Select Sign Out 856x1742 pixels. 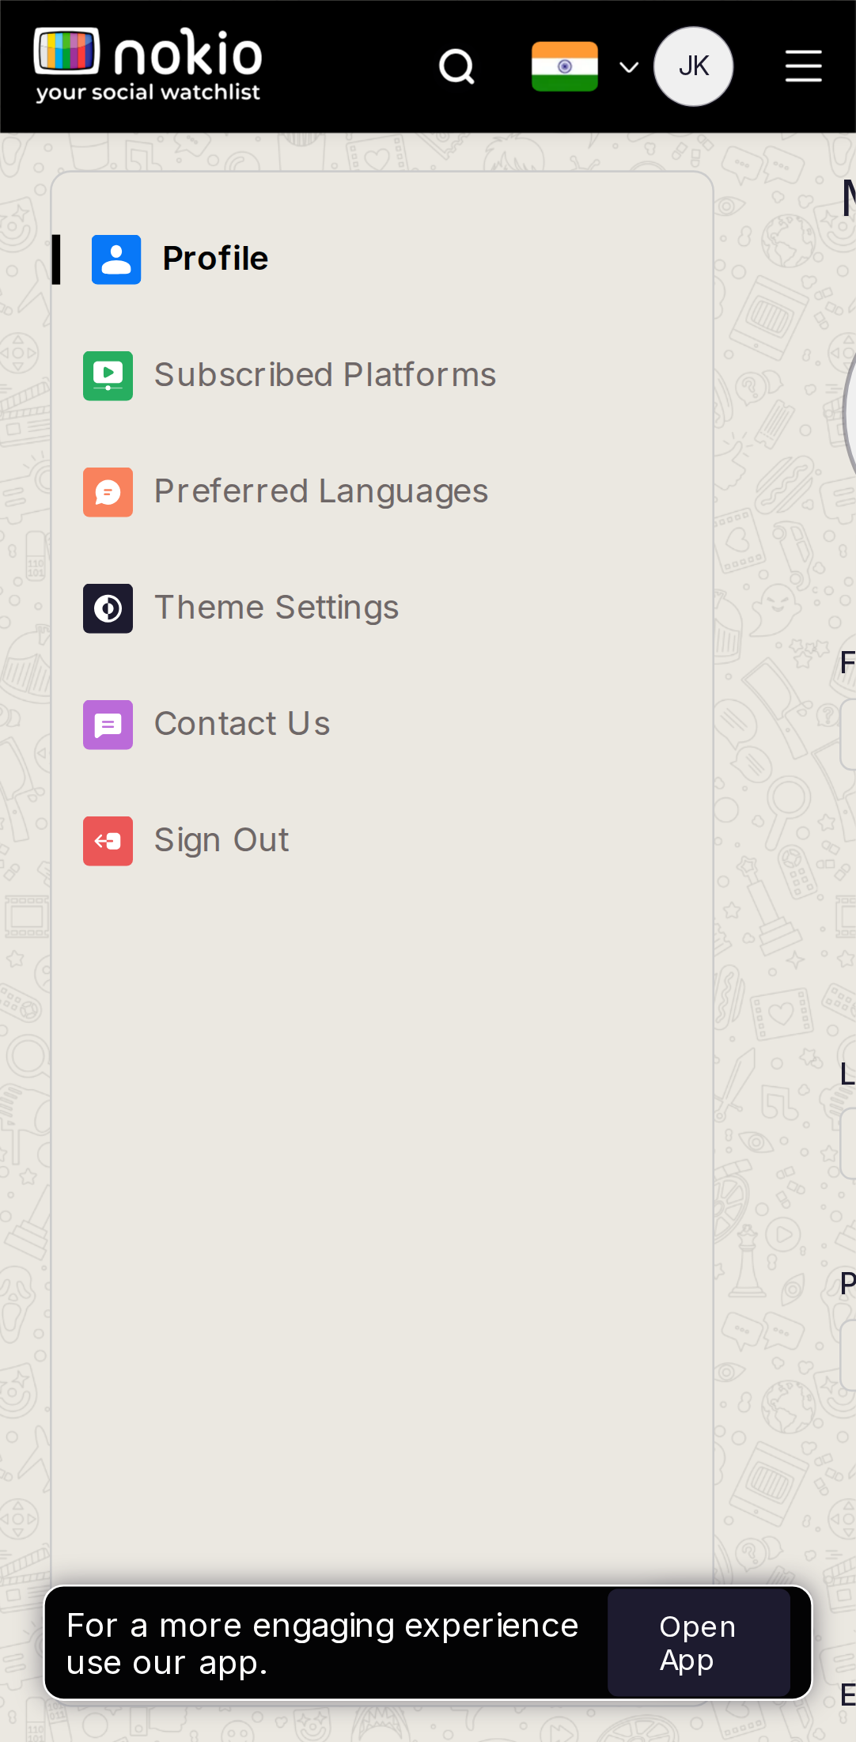click(382, 841)
